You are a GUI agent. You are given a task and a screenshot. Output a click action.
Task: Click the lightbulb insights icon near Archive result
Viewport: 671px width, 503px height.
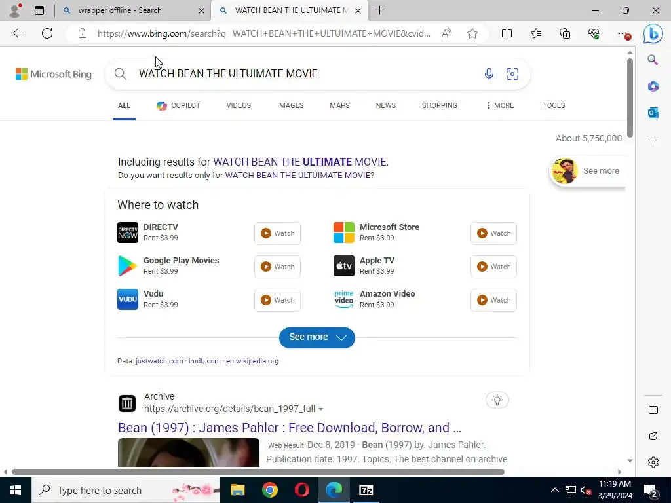click(x=497, y=400)
